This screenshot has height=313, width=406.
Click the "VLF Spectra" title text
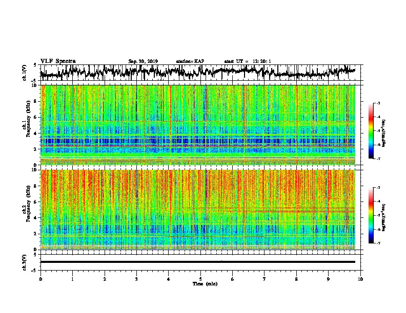(x=58, y=61)
